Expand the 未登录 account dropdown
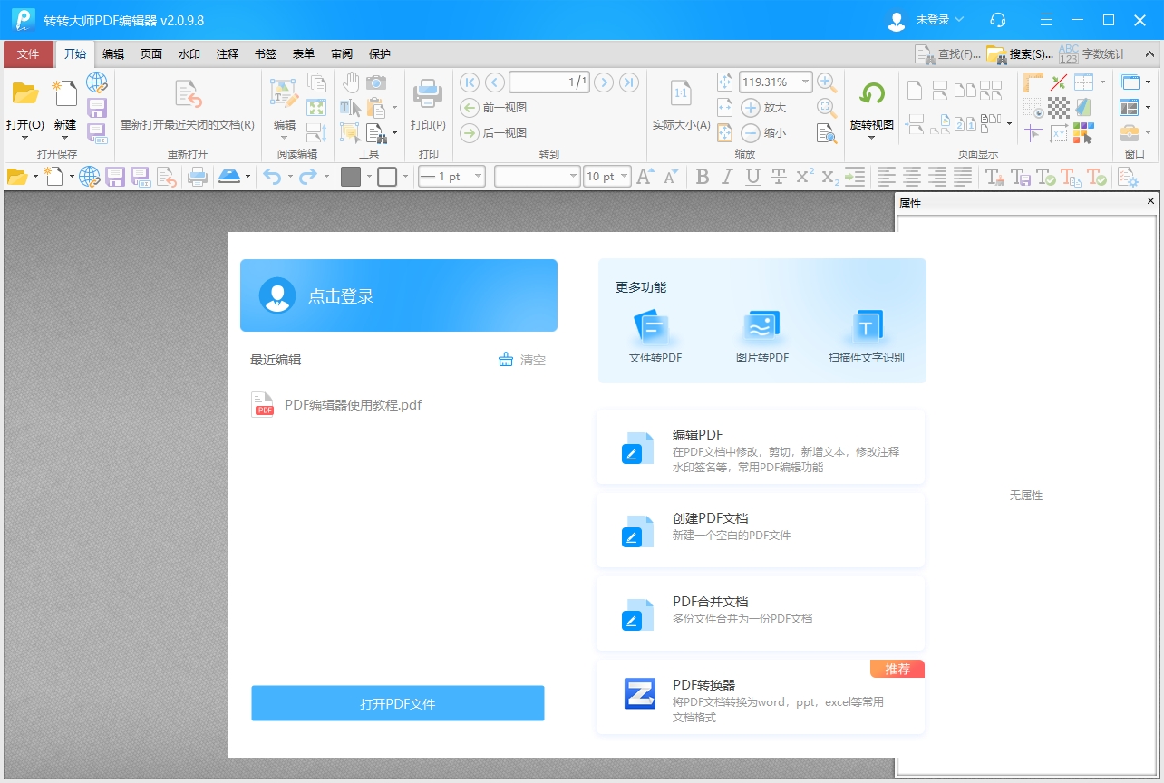Screen dimensions: 1164x783 coord(959,19)
